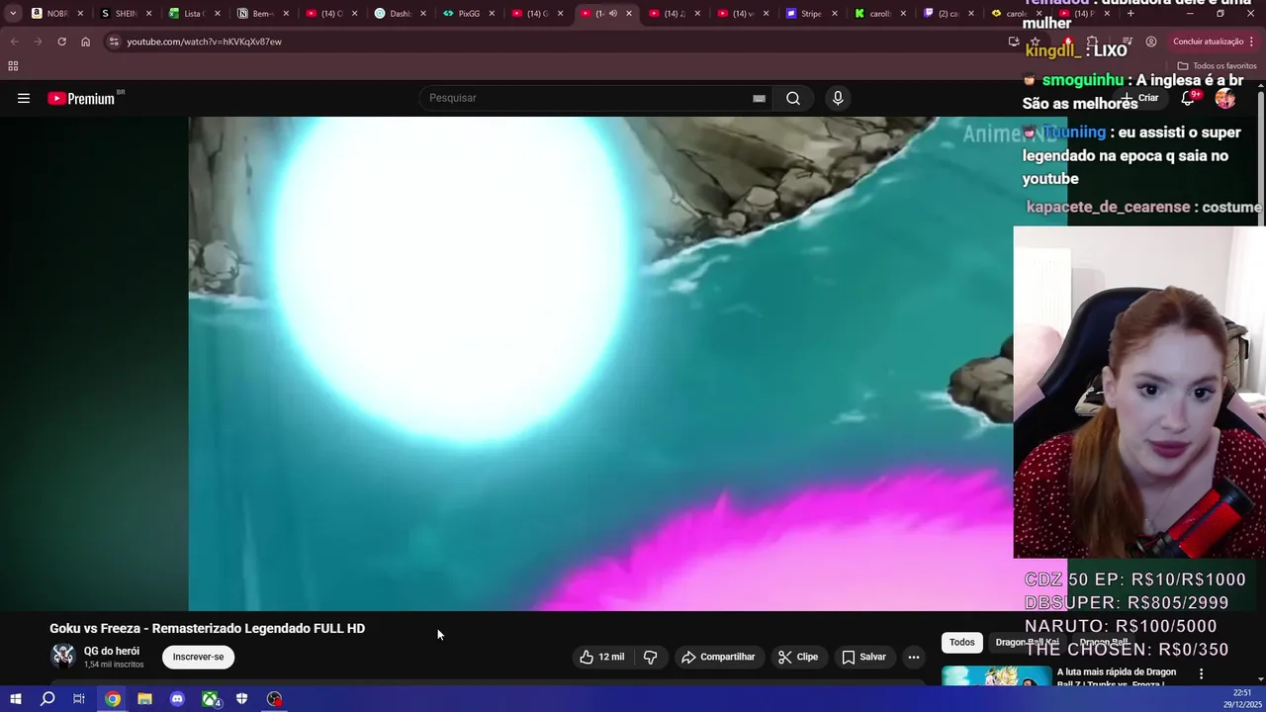Open Task View on taskbar

tap(79, 699)
